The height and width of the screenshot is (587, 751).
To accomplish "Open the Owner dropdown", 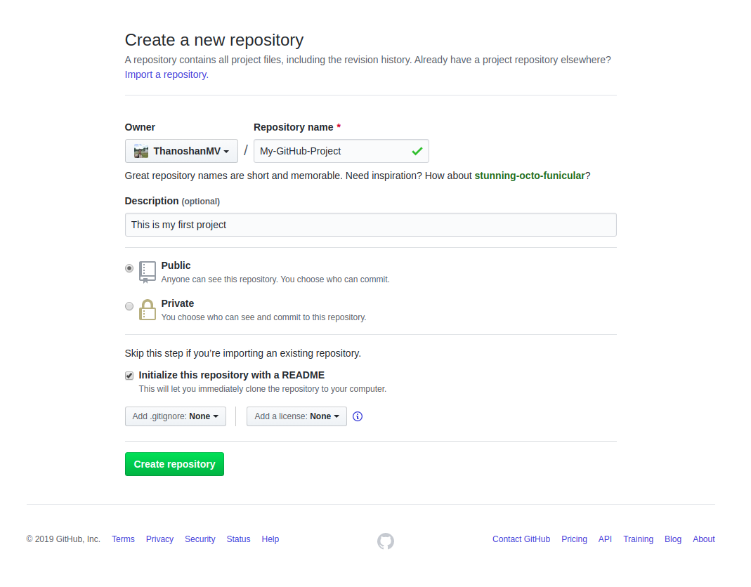I will [x=181, y=151].
